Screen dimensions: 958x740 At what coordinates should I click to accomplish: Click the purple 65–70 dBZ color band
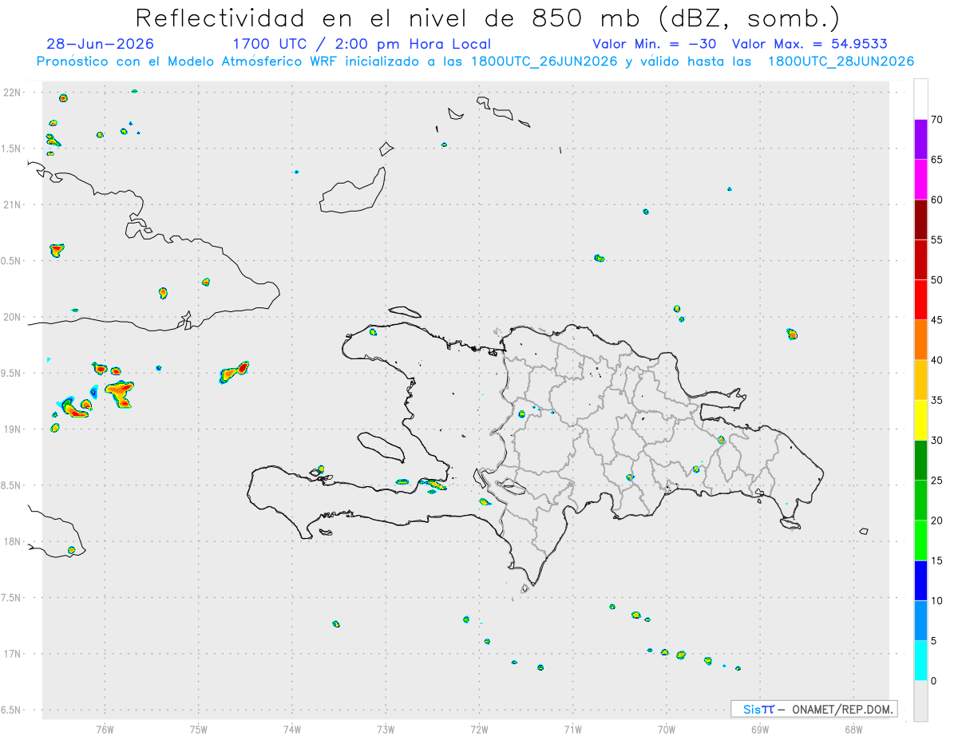coord(920,140)
